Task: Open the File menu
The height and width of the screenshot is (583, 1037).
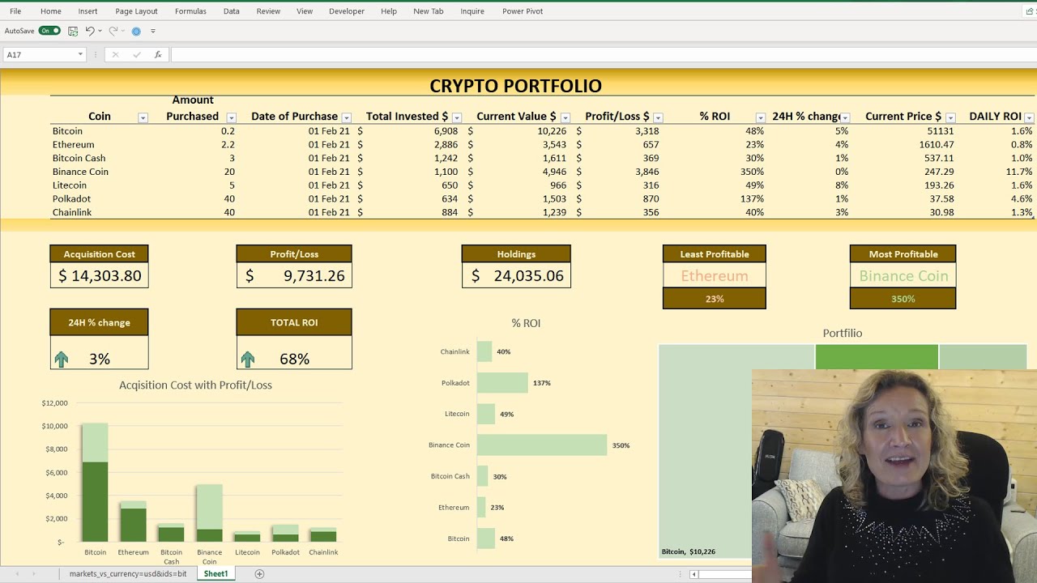Action: (x=15, y=11)
